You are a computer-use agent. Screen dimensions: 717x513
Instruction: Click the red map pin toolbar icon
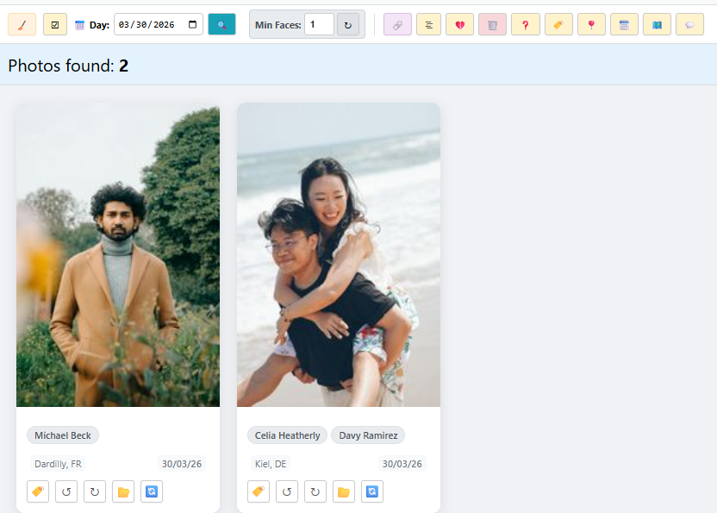[591, 25]
